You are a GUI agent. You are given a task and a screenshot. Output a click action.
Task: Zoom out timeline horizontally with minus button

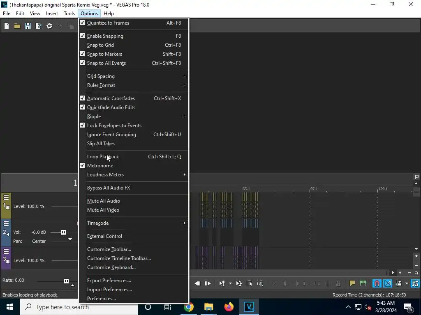(x=409, y=273)
